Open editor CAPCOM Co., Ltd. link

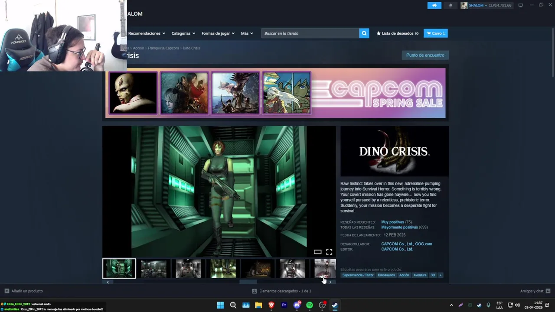click(x=397, y=249)
